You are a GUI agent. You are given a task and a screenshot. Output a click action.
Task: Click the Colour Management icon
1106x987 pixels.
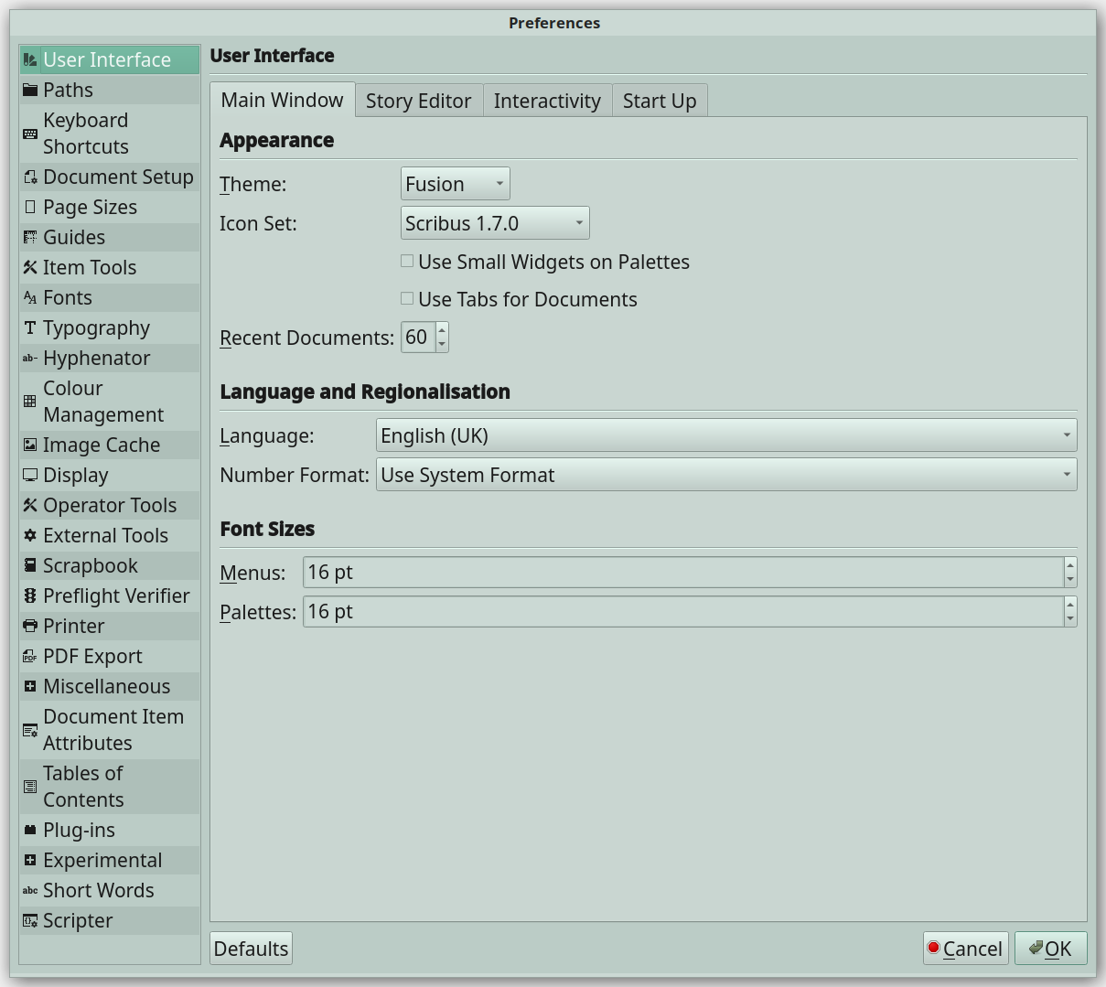(x=30, y=402)
